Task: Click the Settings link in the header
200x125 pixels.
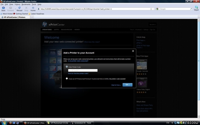Action: click(146, 30)
